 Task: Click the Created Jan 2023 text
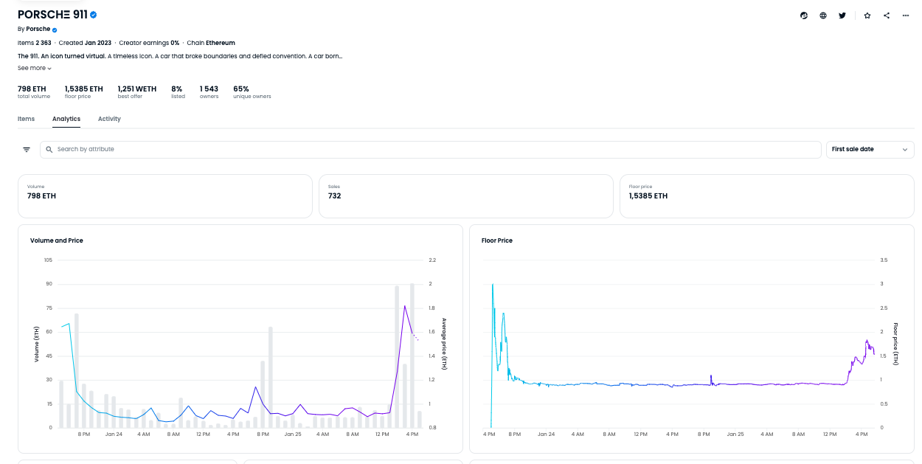click(x=85, y=43)
